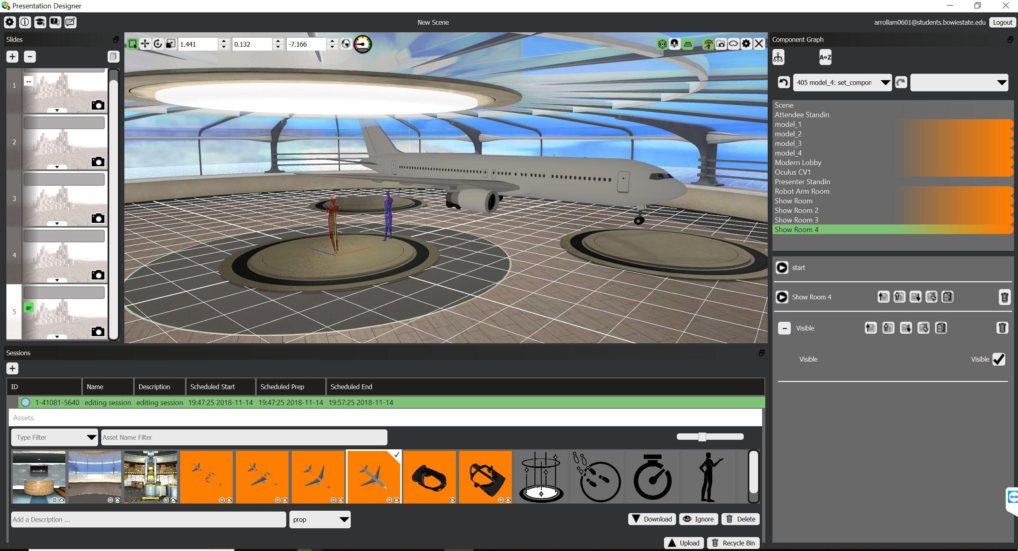
Task: Open the feedback chat bubble icon
Action: 55,22
